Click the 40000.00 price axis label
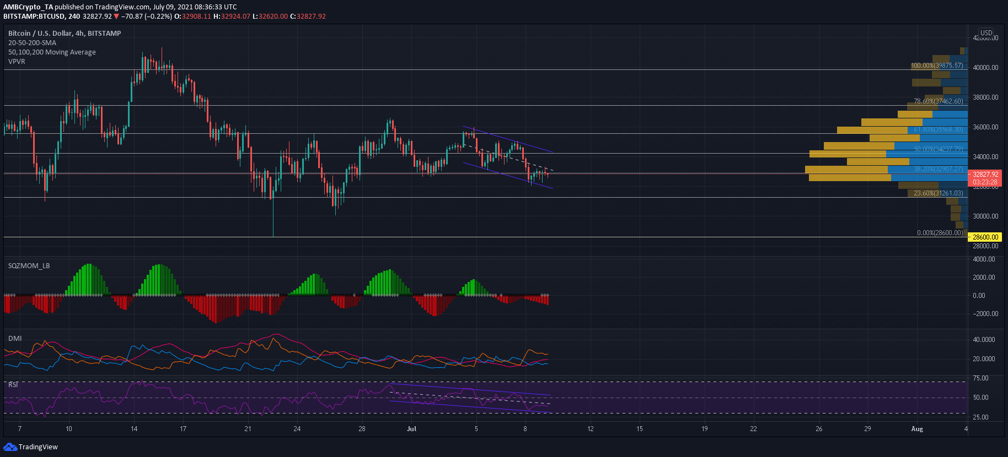 pos(985,68)
